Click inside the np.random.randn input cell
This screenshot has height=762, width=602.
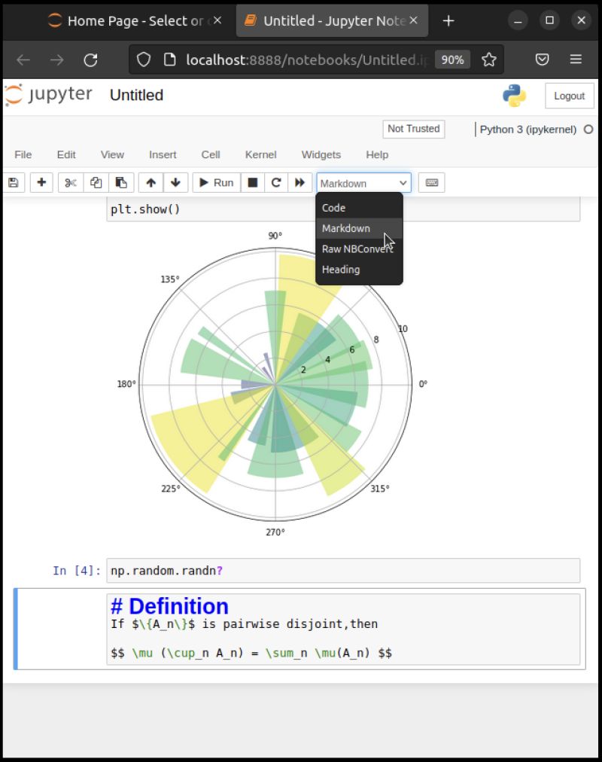coord(339,571)
